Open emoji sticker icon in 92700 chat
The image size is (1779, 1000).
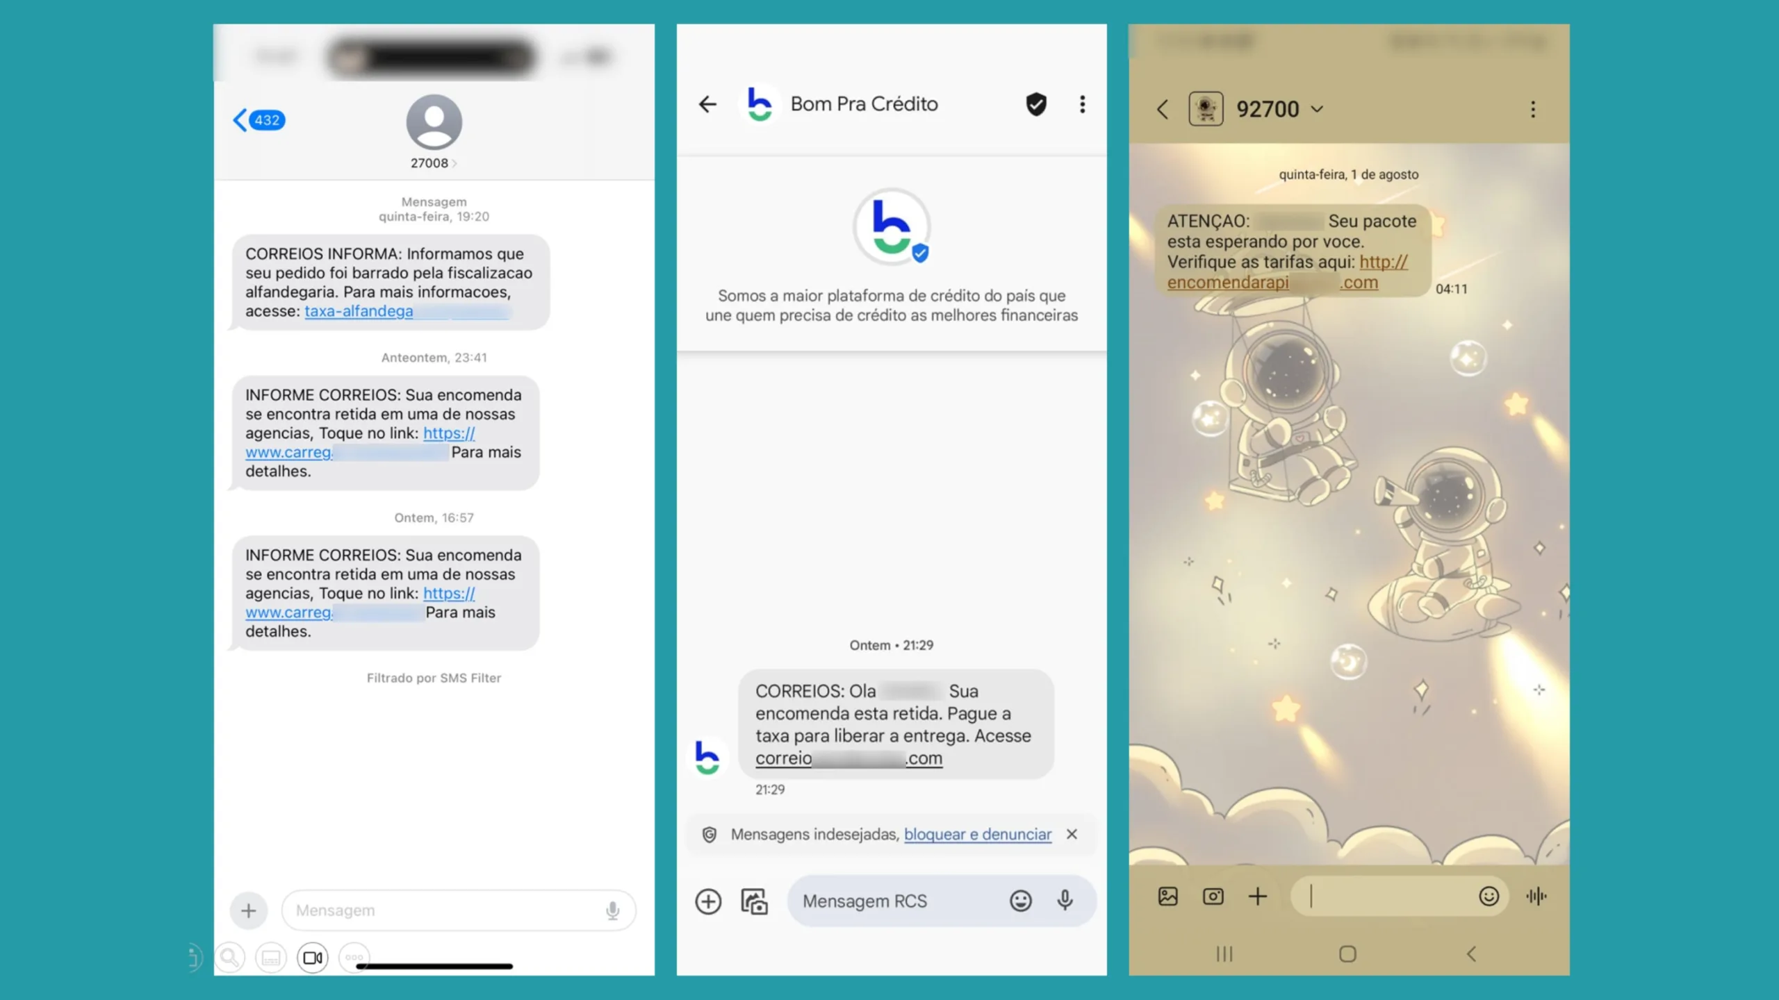(1489, 897)
